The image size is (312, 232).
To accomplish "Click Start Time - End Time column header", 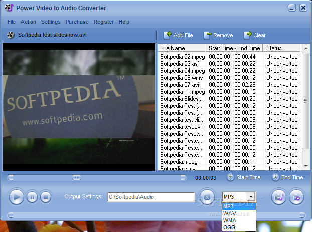I will (x=234, y=48).
